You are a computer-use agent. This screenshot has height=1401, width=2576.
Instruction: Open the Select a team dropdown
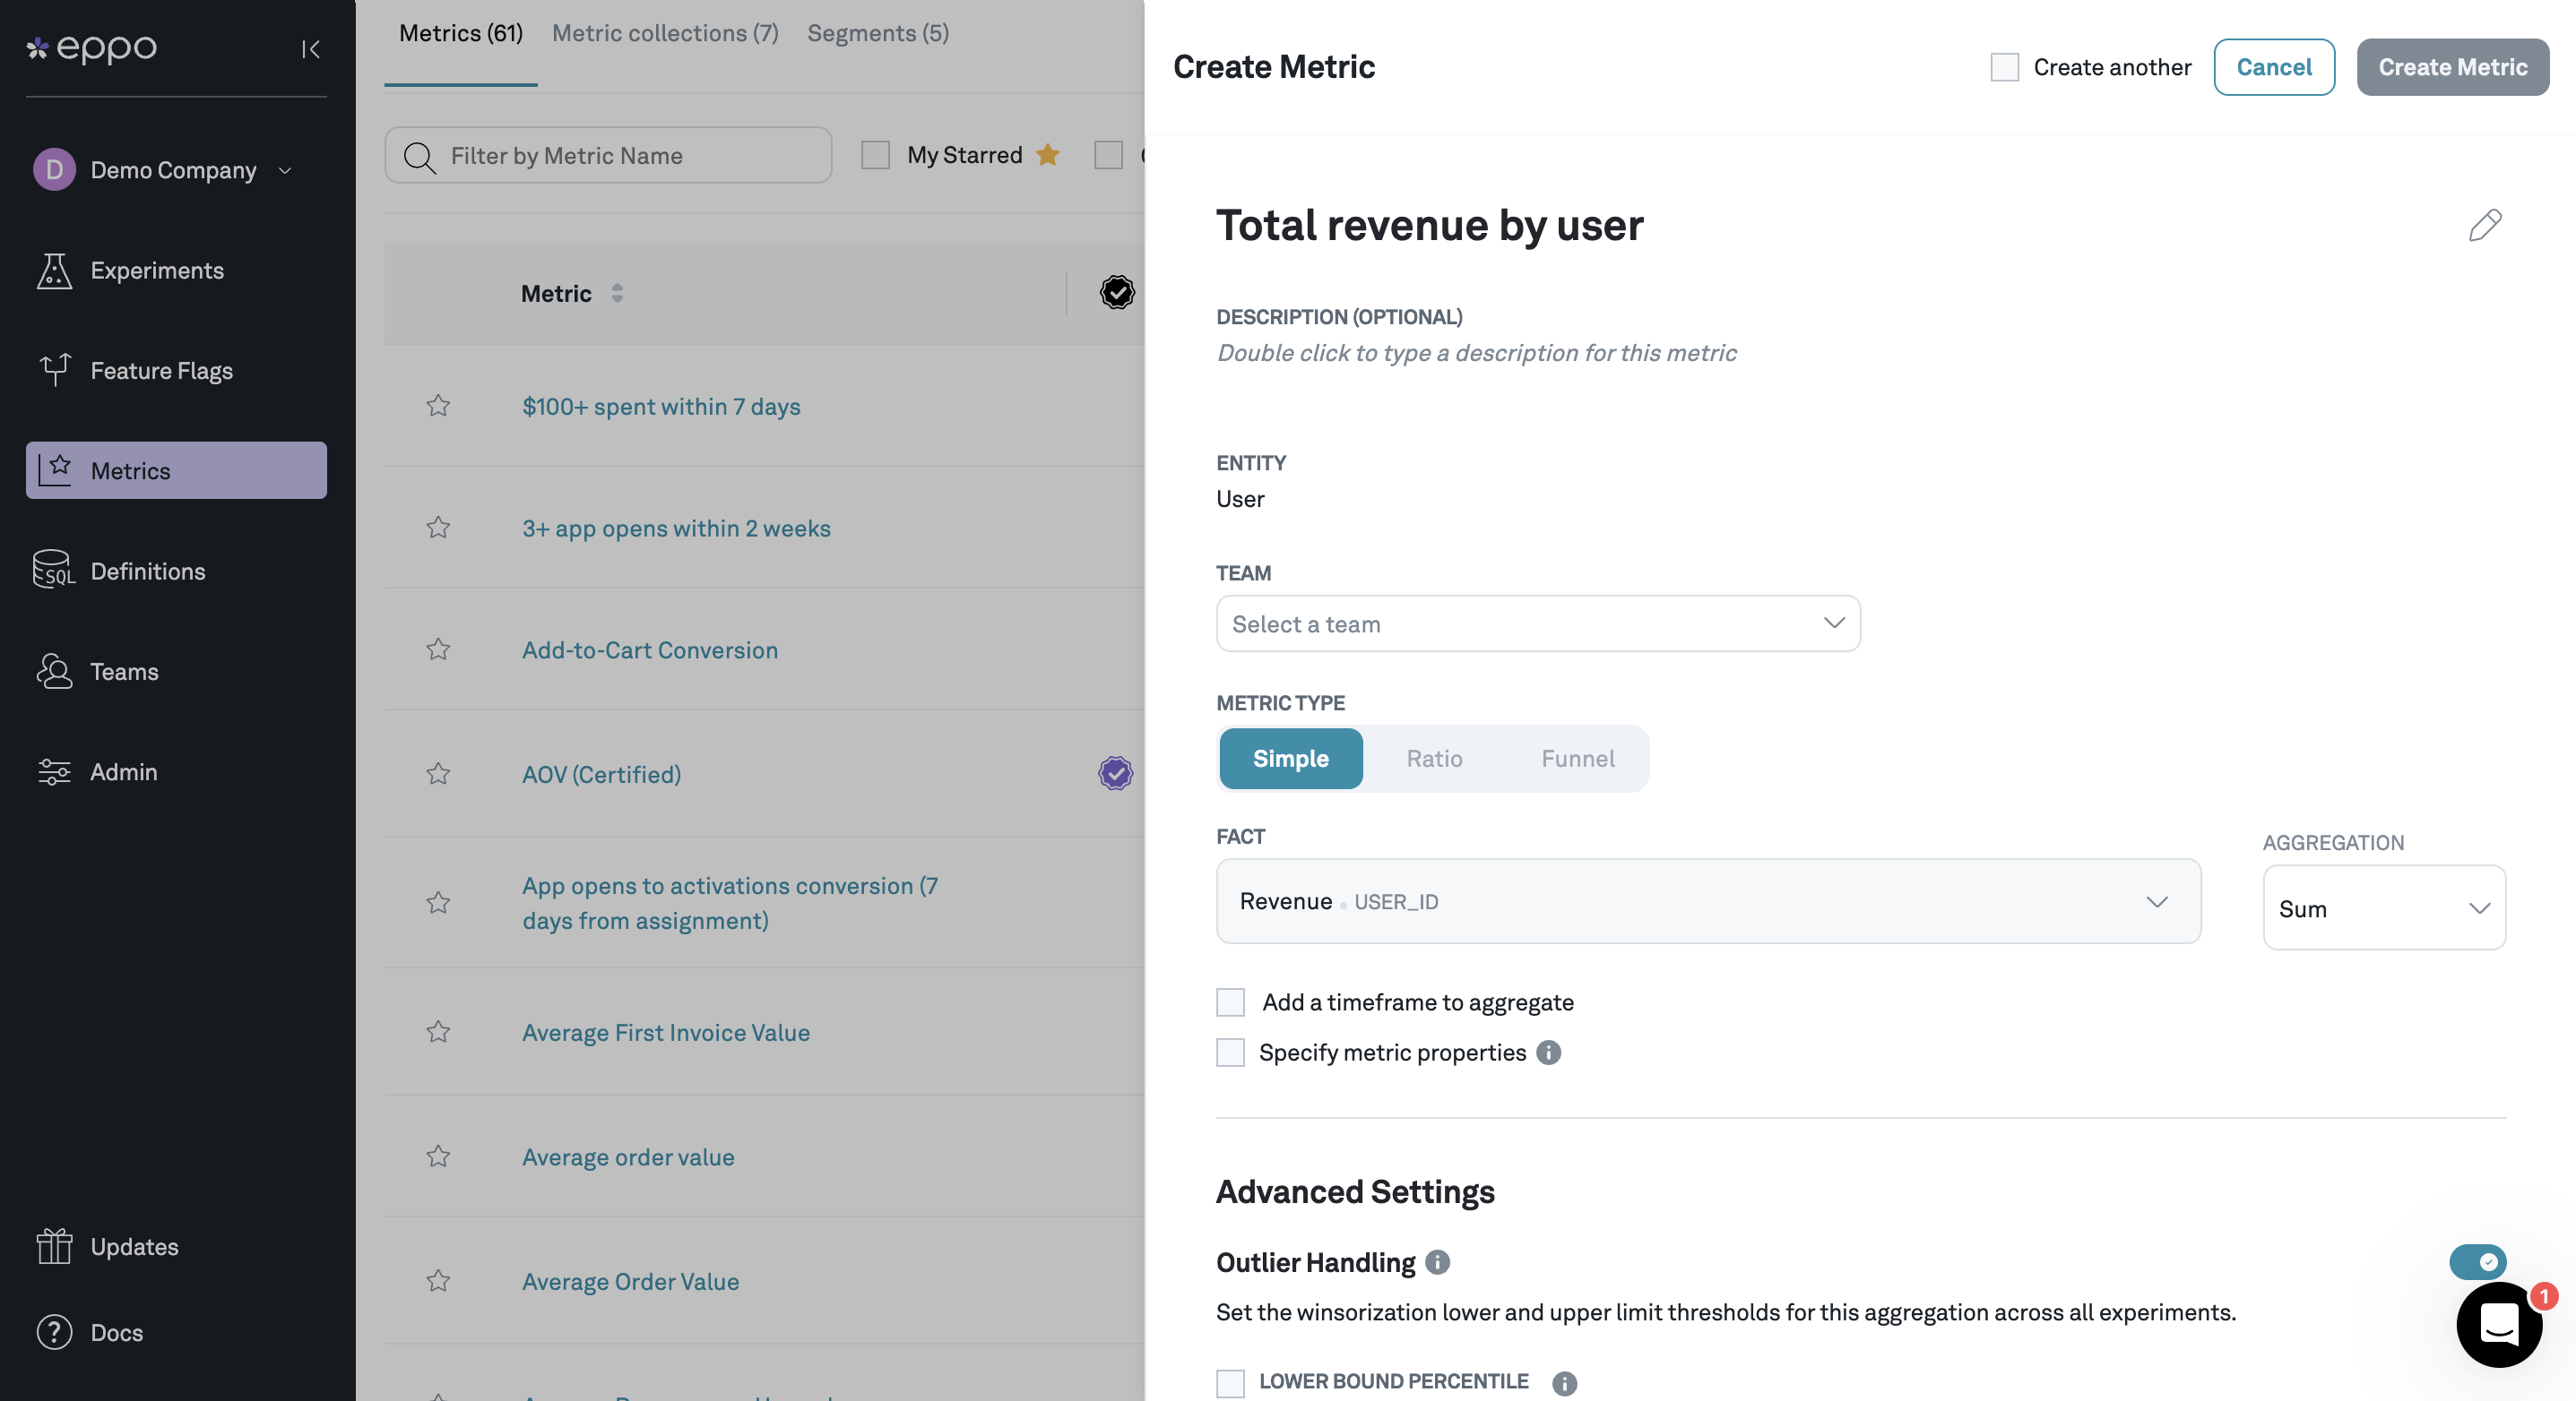tap(1537, 623)
